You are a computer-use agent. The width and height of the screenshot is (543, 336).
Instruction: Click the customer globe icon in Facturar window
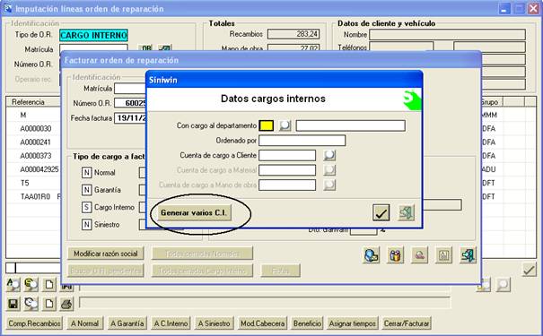coord(372,255)
